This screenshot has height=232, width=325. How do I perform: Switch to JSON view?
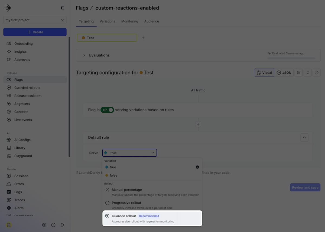tap(284, 73)
